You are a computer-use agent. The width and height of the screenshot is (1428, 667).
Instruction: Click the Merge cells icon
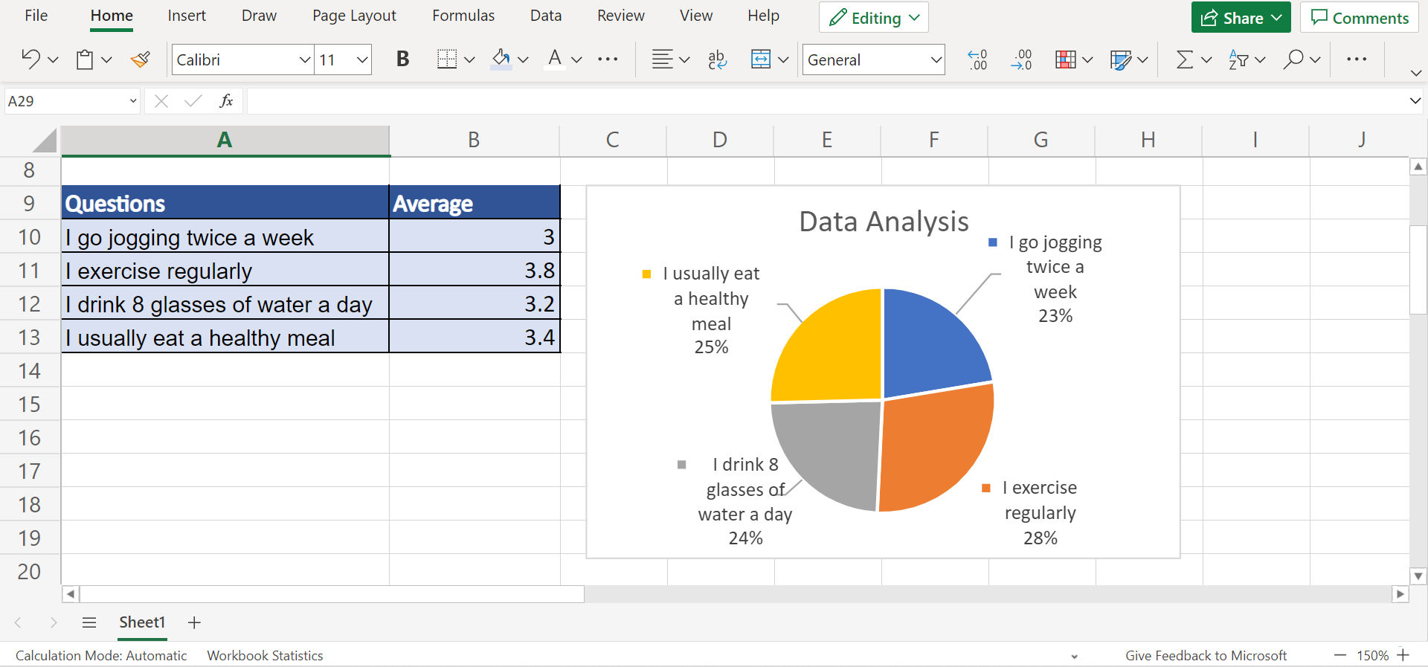click(761, 59)
